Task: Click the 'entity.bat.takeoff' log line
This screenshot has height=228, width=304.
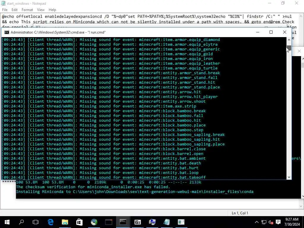Action: (104, 177)
